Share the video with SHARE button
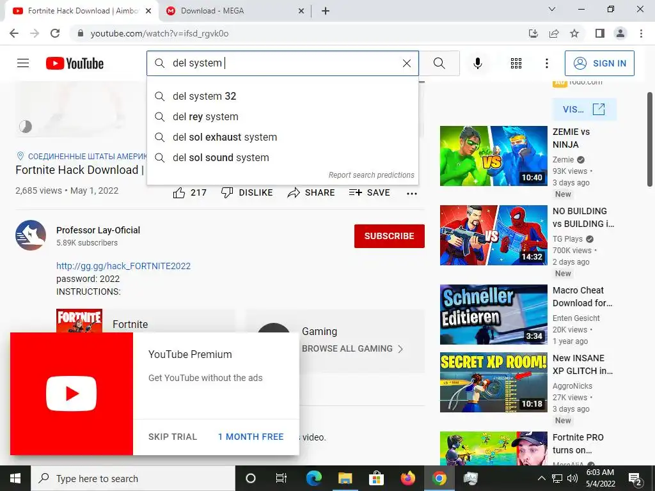655x491 pixels. 312,192
